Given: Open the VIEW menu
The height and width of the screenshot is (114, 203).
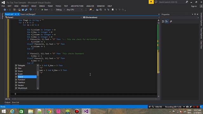Looking at the screenshot, I should coord(16,6).
